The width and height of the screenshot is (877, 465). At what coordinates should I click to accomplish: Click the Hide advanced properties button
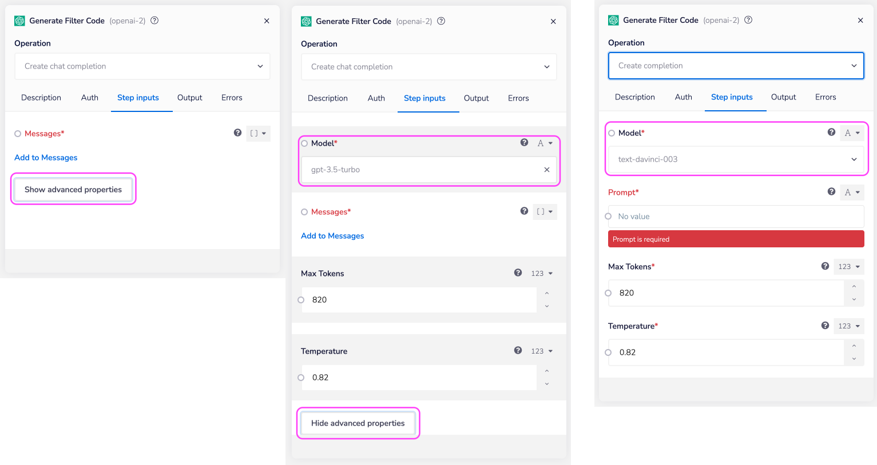358,423
